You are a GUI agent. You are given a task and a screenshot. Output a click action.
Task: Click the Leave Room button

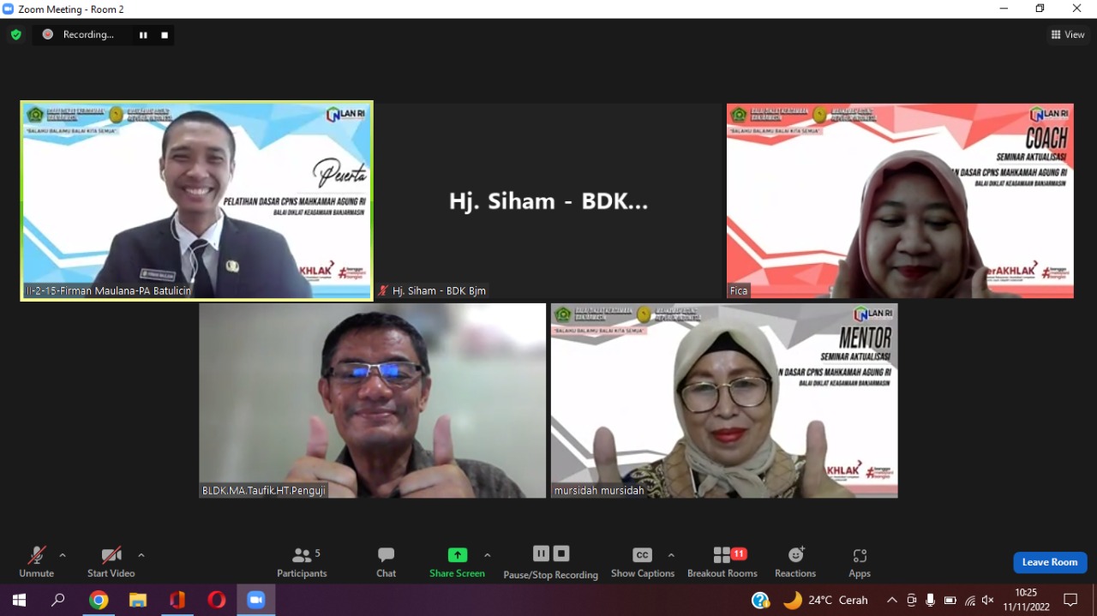click(x=1050, y=562)
